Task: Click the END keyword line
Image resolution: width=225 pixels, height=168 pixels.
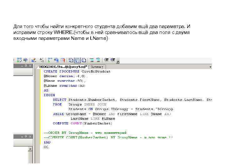Action: coord(47,142)
